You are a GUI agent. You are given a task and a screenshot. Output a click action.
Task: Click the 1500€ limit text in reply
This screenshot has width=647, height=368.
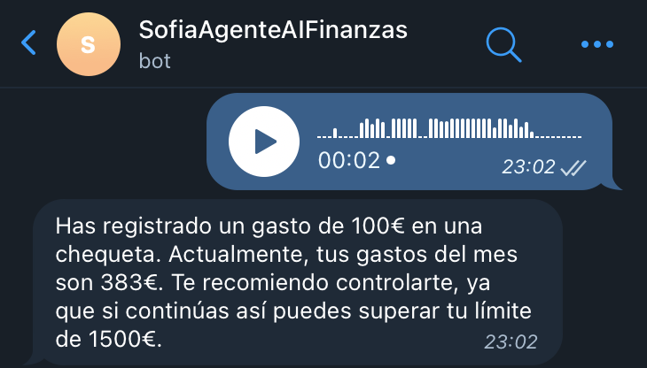(x=123, y=340)
